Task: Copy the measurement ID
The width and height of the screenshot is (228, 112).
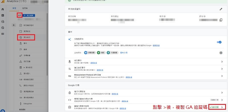Action: click(x=221, y=20)
